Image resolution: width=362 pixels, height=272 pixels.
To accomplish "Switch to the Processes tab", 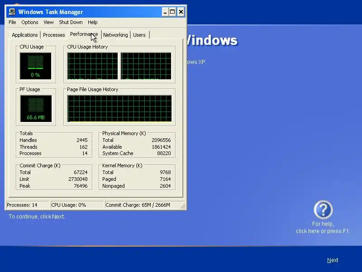I will click(54, 35).
